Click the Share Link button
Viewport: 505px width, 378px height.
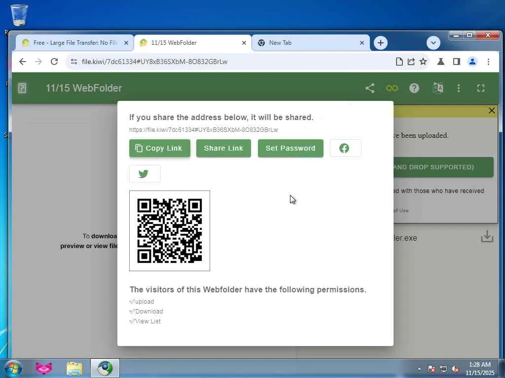tap(223, 148)
